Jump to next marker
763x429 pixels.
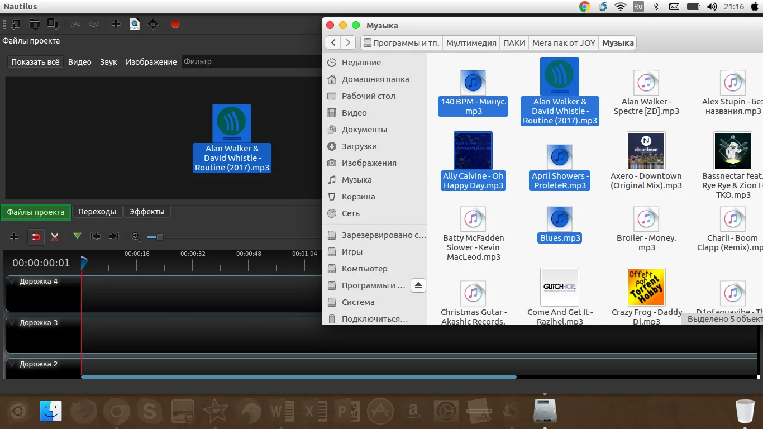click(x=114, y=237)
